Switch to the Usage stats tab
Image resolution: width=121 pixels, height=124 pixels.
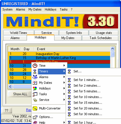[x=104, y=33]
